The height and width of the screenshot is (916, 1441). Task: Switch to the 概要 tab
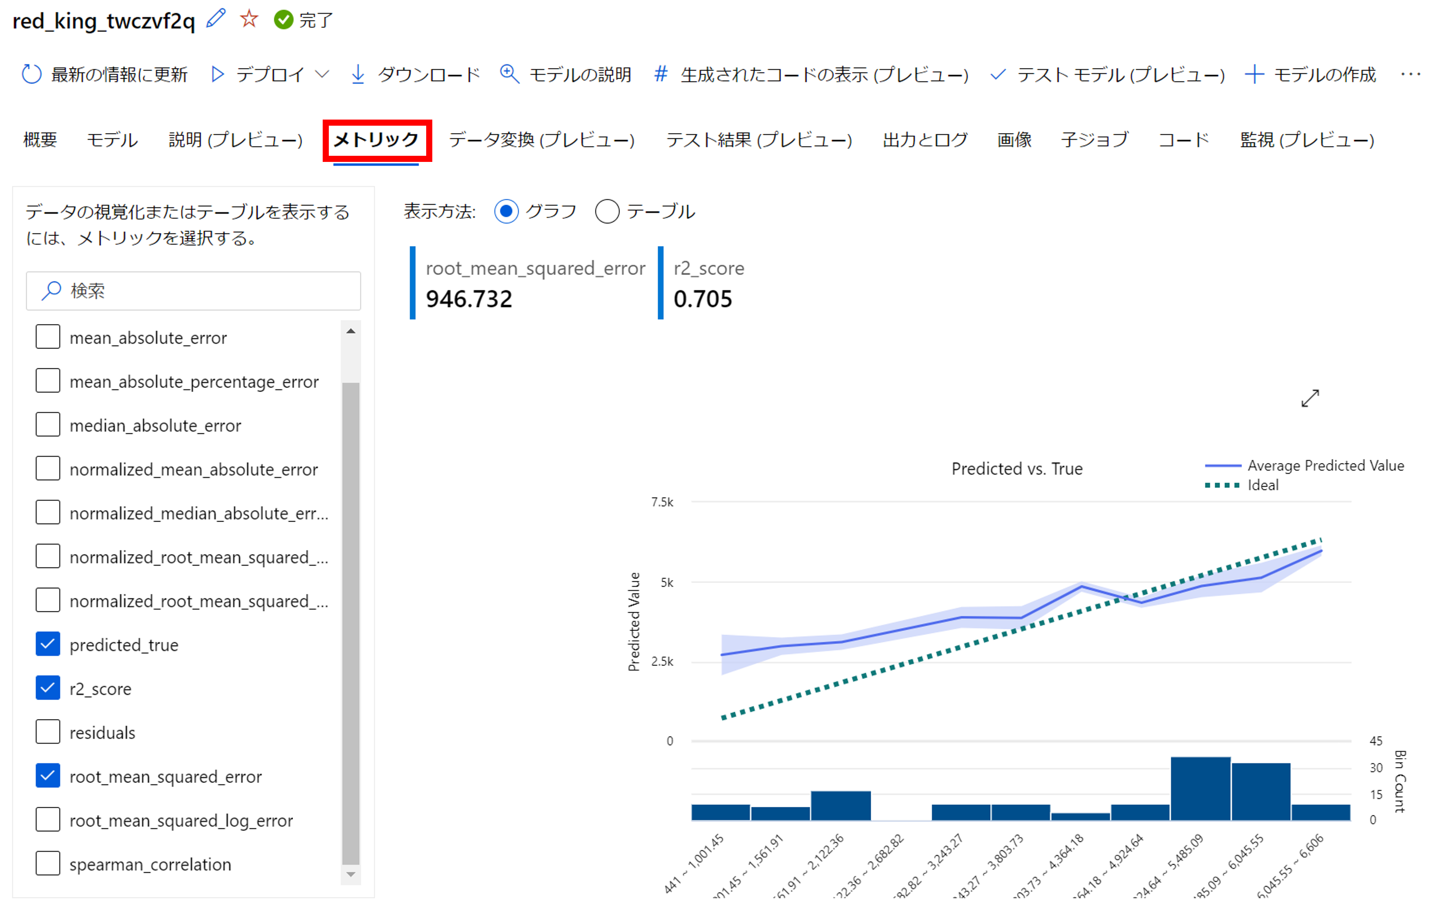coord(40,140)
